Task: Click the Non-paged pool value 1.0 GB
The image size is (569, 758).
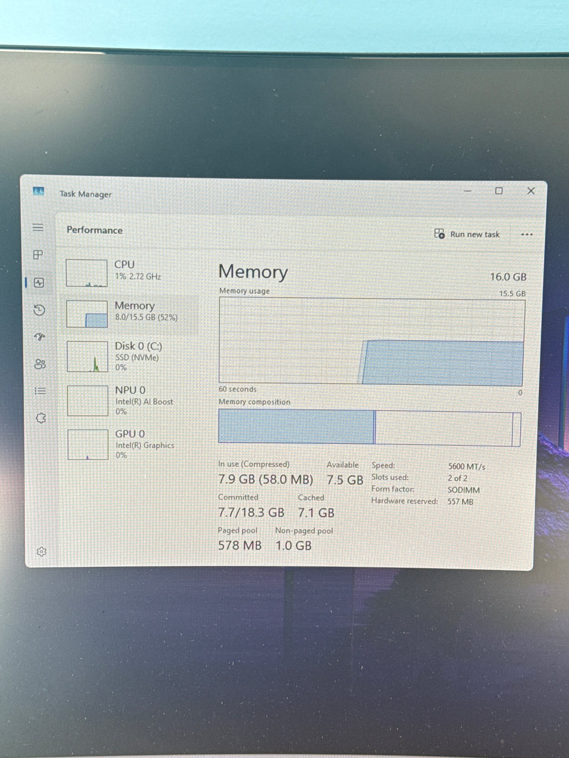Action: click(293, 546)
